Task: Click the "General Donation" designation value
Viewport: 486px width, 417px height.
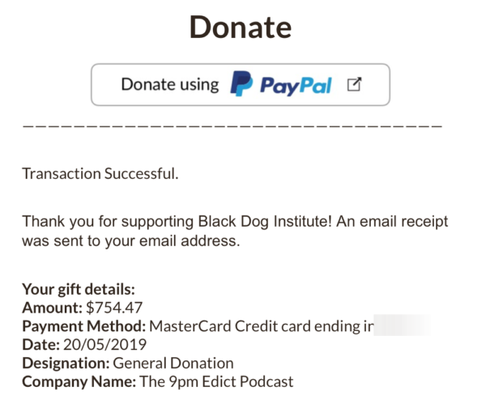Action: pos(173,364)
